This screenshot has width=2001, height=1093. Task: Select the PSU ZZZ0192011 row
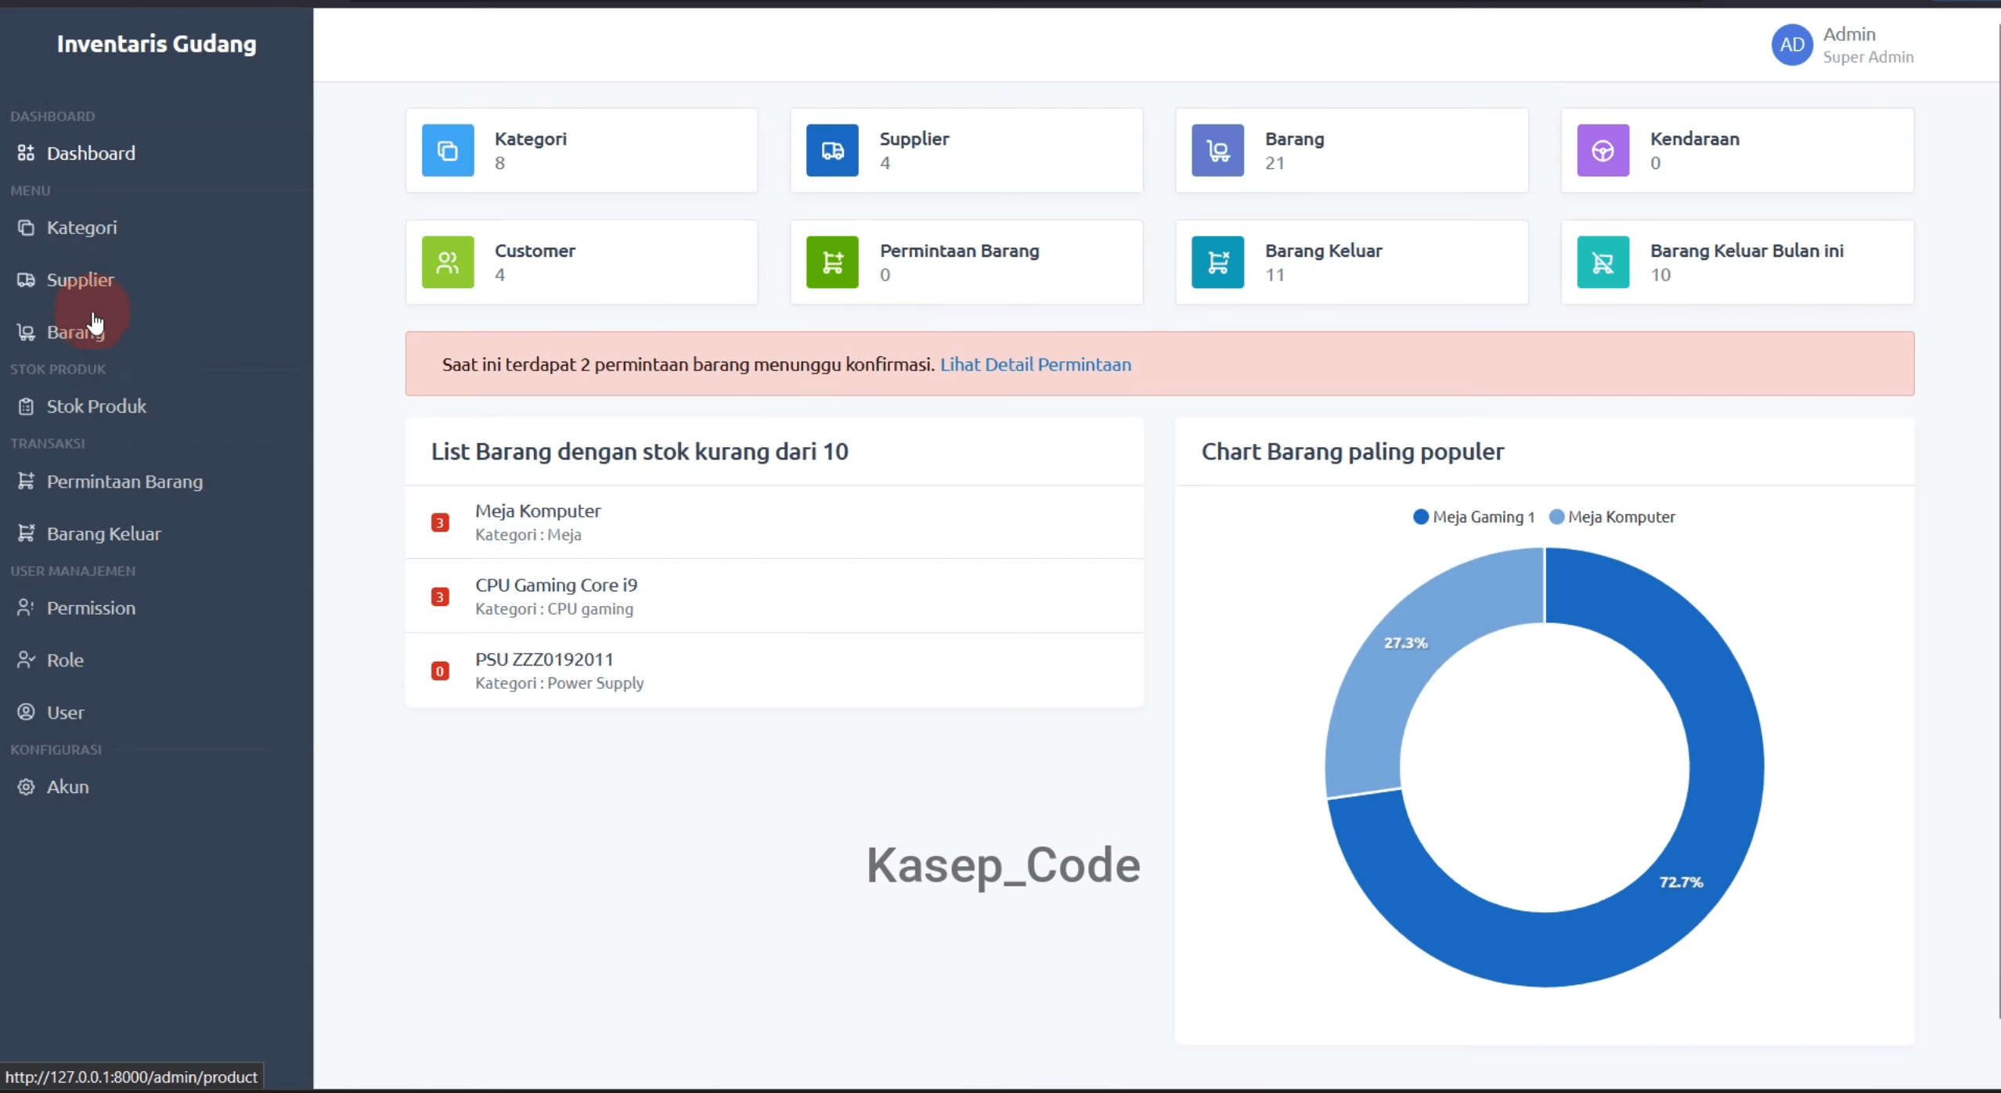(774, 671)
